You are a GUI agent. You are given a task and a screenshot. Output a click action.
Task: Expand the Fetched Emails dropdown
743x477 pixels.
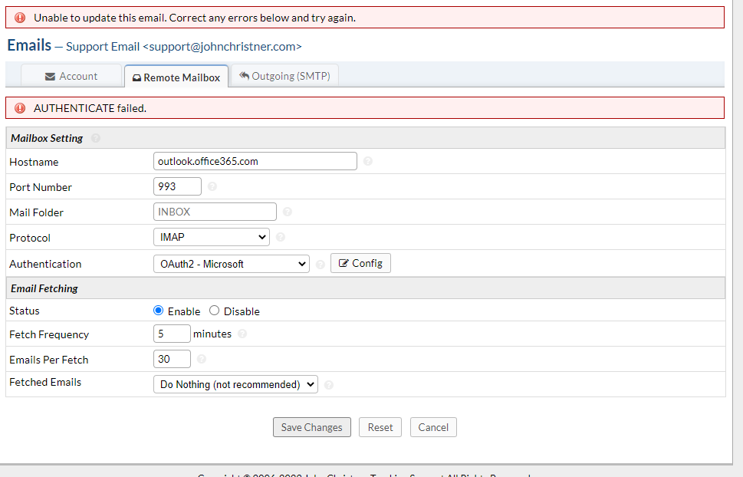[x=235, y=384]
